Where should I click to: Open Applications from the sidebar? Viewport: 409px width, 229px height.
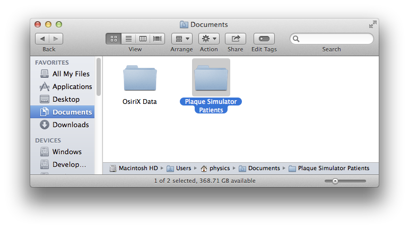click(72, 86)
